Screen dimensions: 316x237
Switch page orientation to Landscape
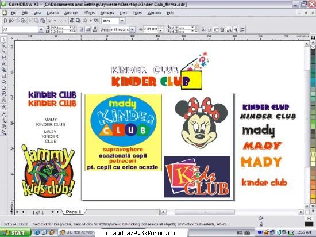[87, 30]
